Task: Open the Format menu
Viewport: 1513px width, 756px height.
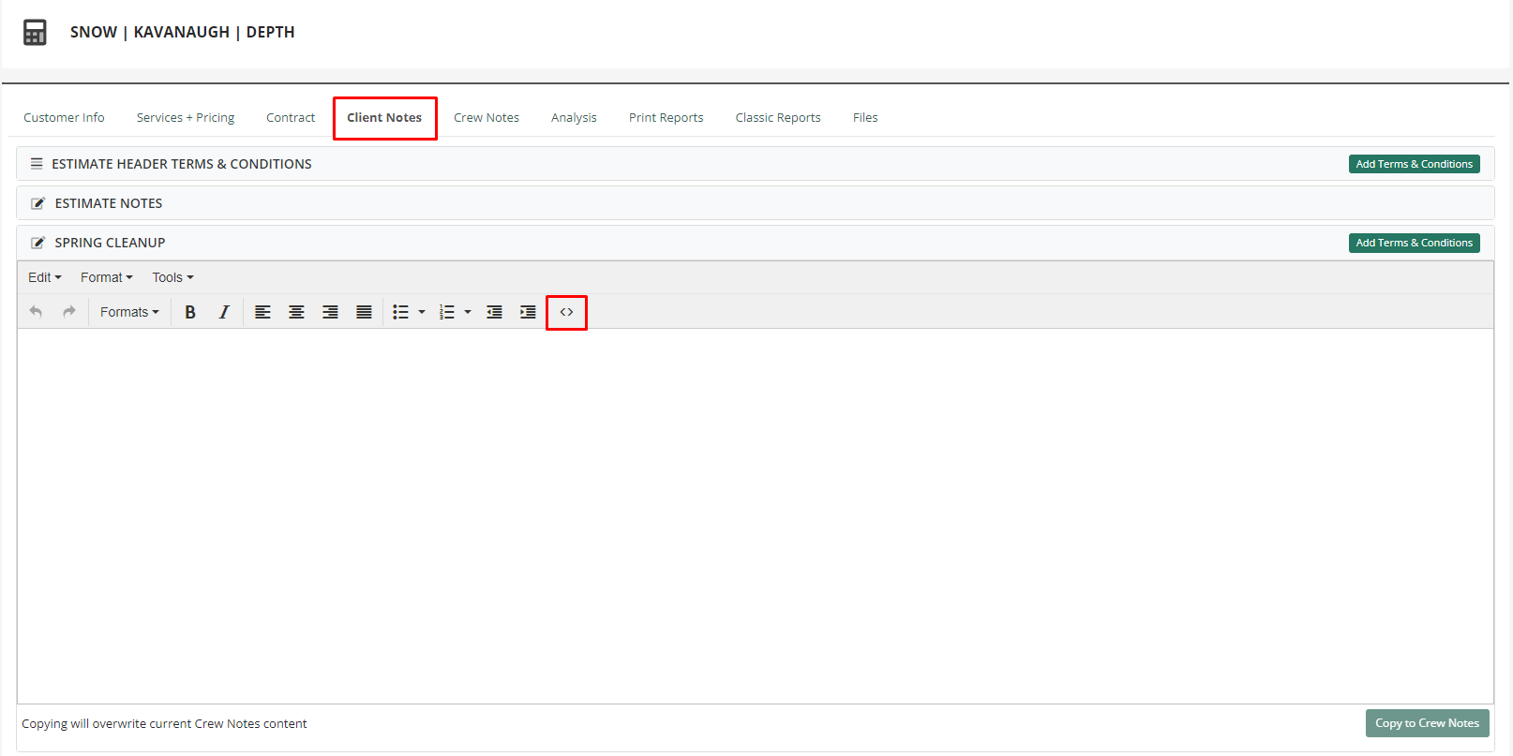Action: point(106,277)
